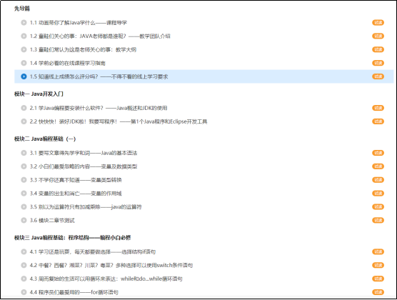
Task: Select the 模块一 Java开发入门 section heading
Action: pyautogui.click(x=39, y=94)
